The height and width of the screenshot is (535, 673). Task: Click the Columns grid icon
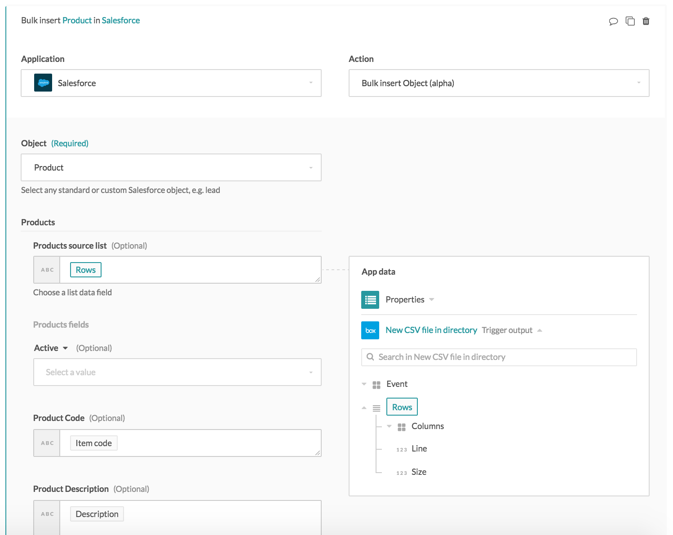pyautogui.click(x=402, y=427)
